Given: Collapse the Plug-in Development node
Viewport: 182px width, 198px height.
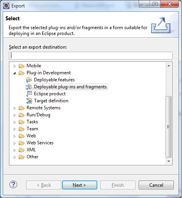Looking at the screenshot, I should click(x=14, y=73).
